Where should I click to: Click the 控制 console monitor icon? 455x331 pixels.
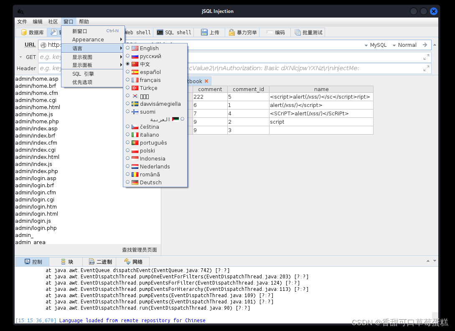click(x=27, y=261)
